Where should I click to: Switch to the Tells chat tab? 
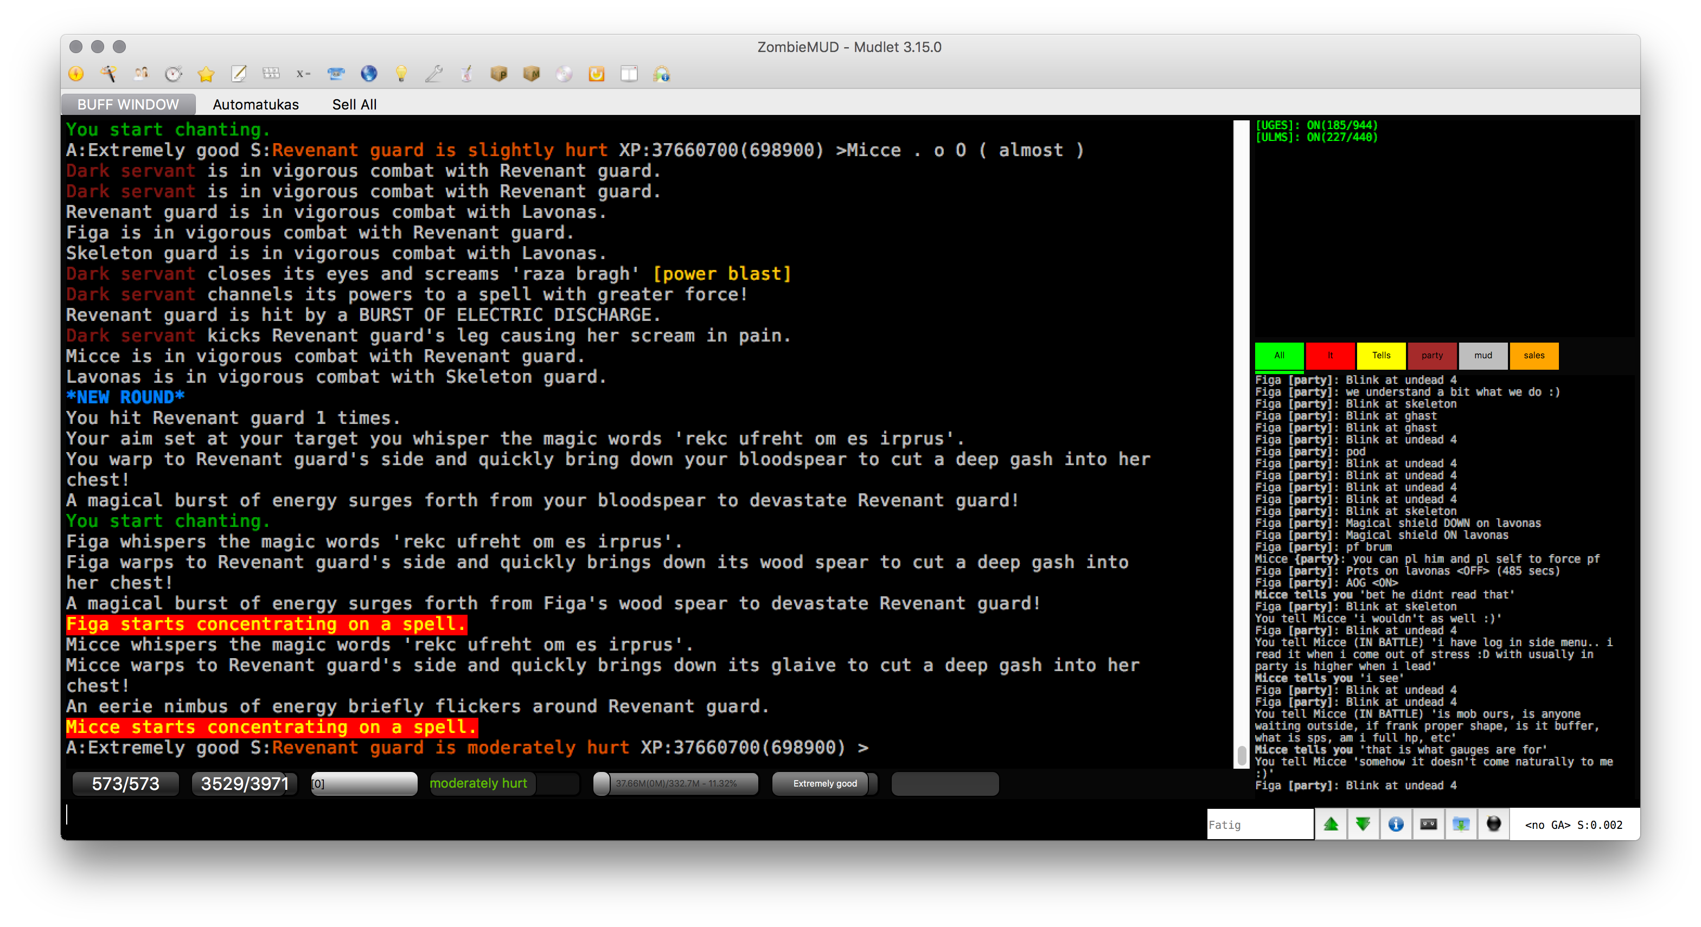[1381, 356]
